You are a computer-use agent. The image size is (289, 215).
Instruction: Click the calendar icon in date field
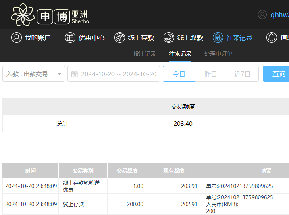pyautogui.click(x=74, y=74)
